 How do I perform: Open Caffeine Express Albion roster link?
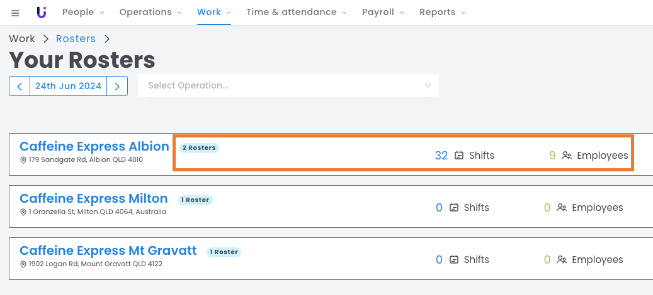[x=94, y=146]
